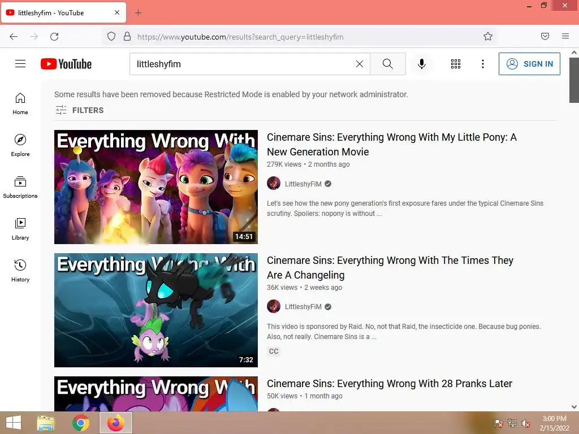The height and width of the screenshot is (434, 579).
Task: Click the '36K views' text
Action: (282, 288)
